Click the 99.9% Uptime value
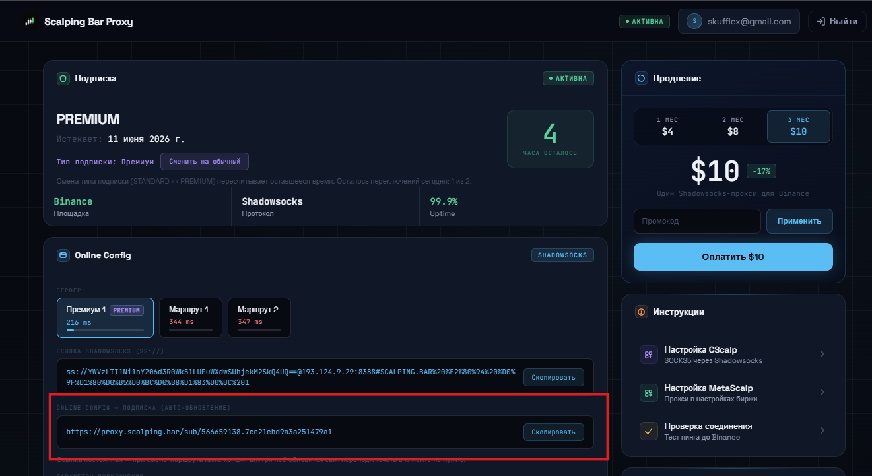 (x=444, y=201)
